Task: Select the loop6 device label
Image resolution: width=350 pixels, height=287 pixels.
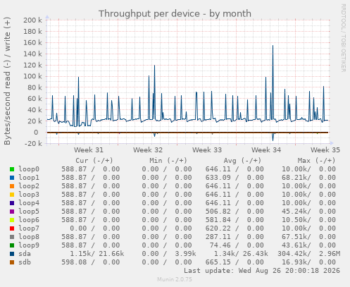Action: (29, 220)
